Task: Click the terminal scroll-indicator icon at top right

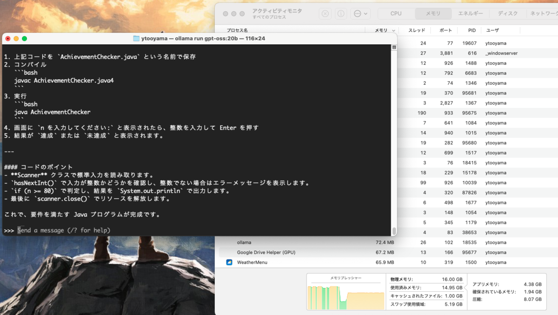Action: pyautogui.click(x=394, y=47)
